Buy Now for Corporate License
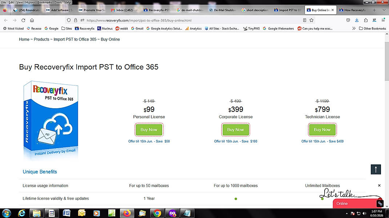389x218 pixels. coord(236,130)
